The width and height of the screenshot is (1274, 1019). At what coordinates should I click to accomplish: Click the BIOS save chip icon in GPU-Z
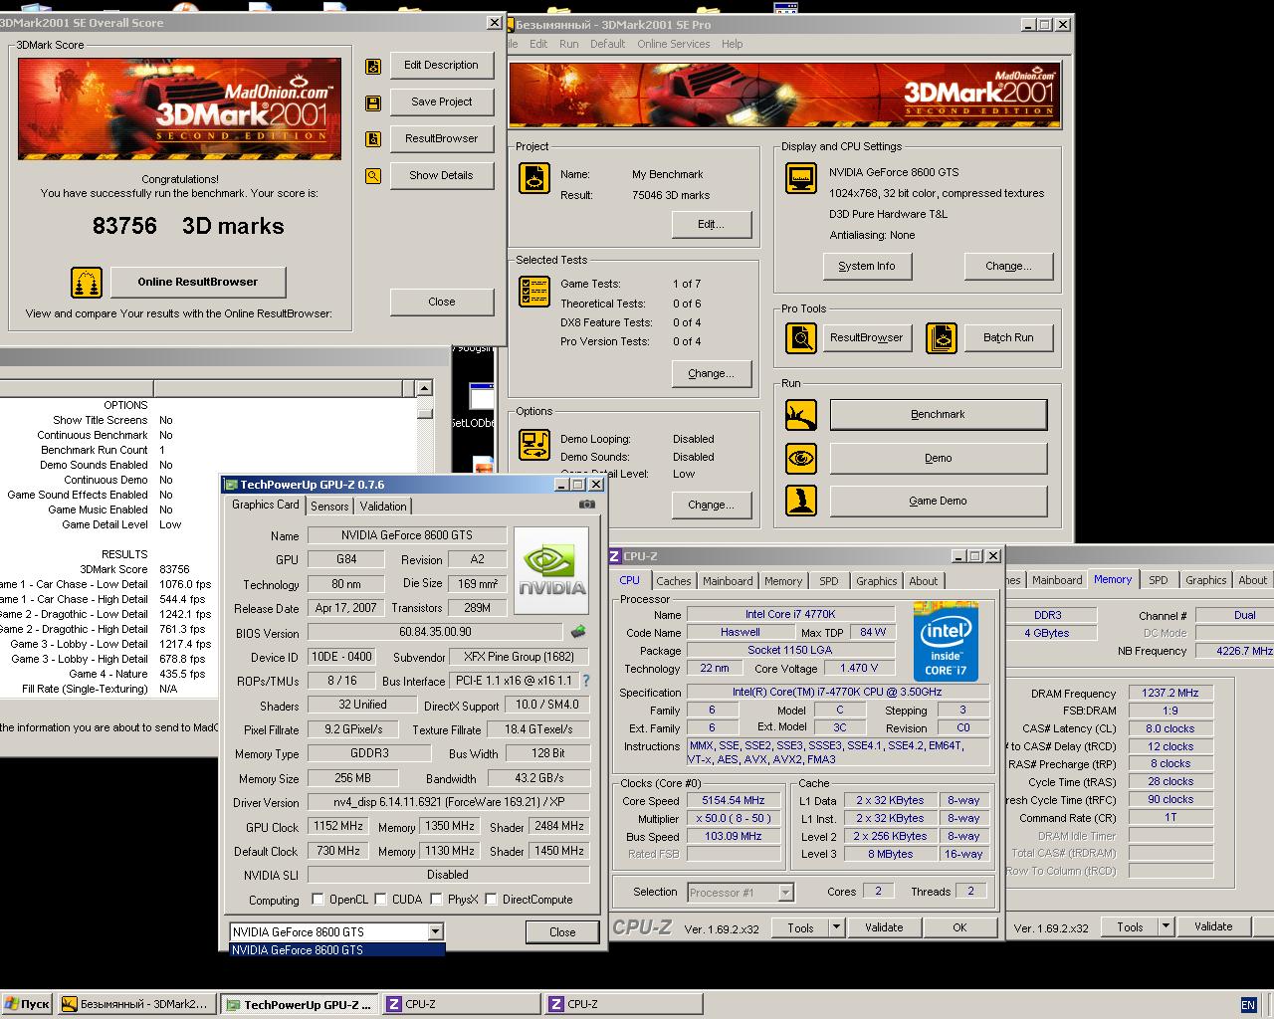(x=578, y=632)
